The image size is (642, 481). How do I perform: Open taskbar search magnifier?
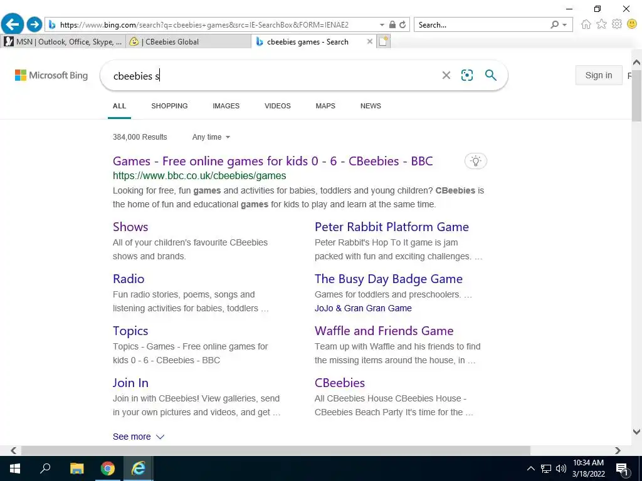tap(45, 468)
